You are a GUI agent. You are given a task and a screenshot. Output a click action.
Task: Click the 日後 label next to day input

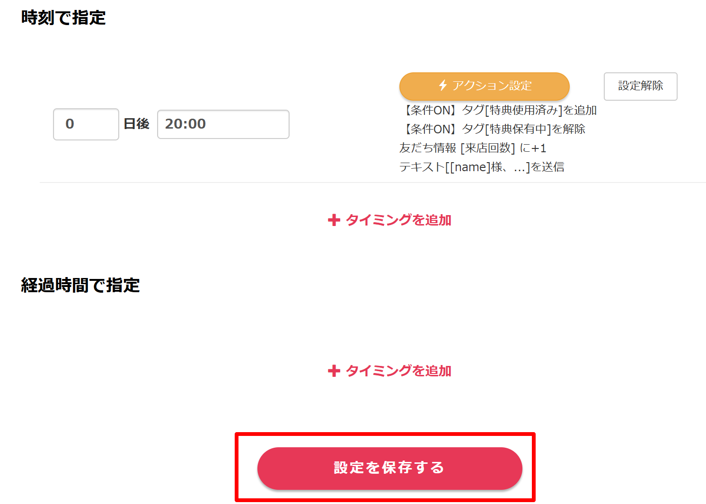click(x=136, y=124)
